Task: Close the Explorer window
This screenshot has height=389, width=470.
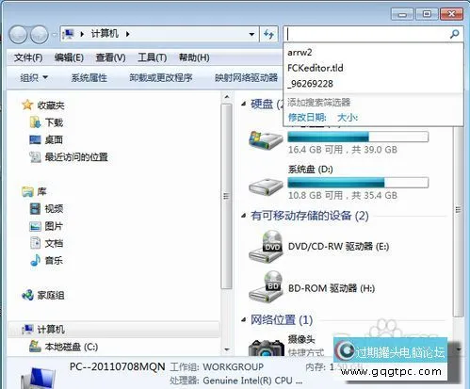Action: pos(451,14)
